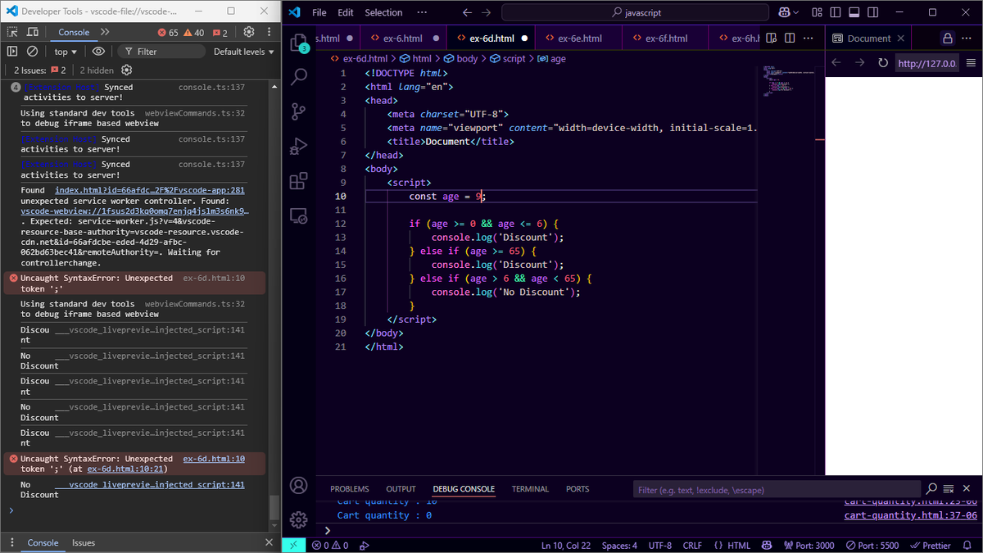This screenshot has height=553, width=983.
Task: Close the Document preview tab
Action: click(901, 39)
